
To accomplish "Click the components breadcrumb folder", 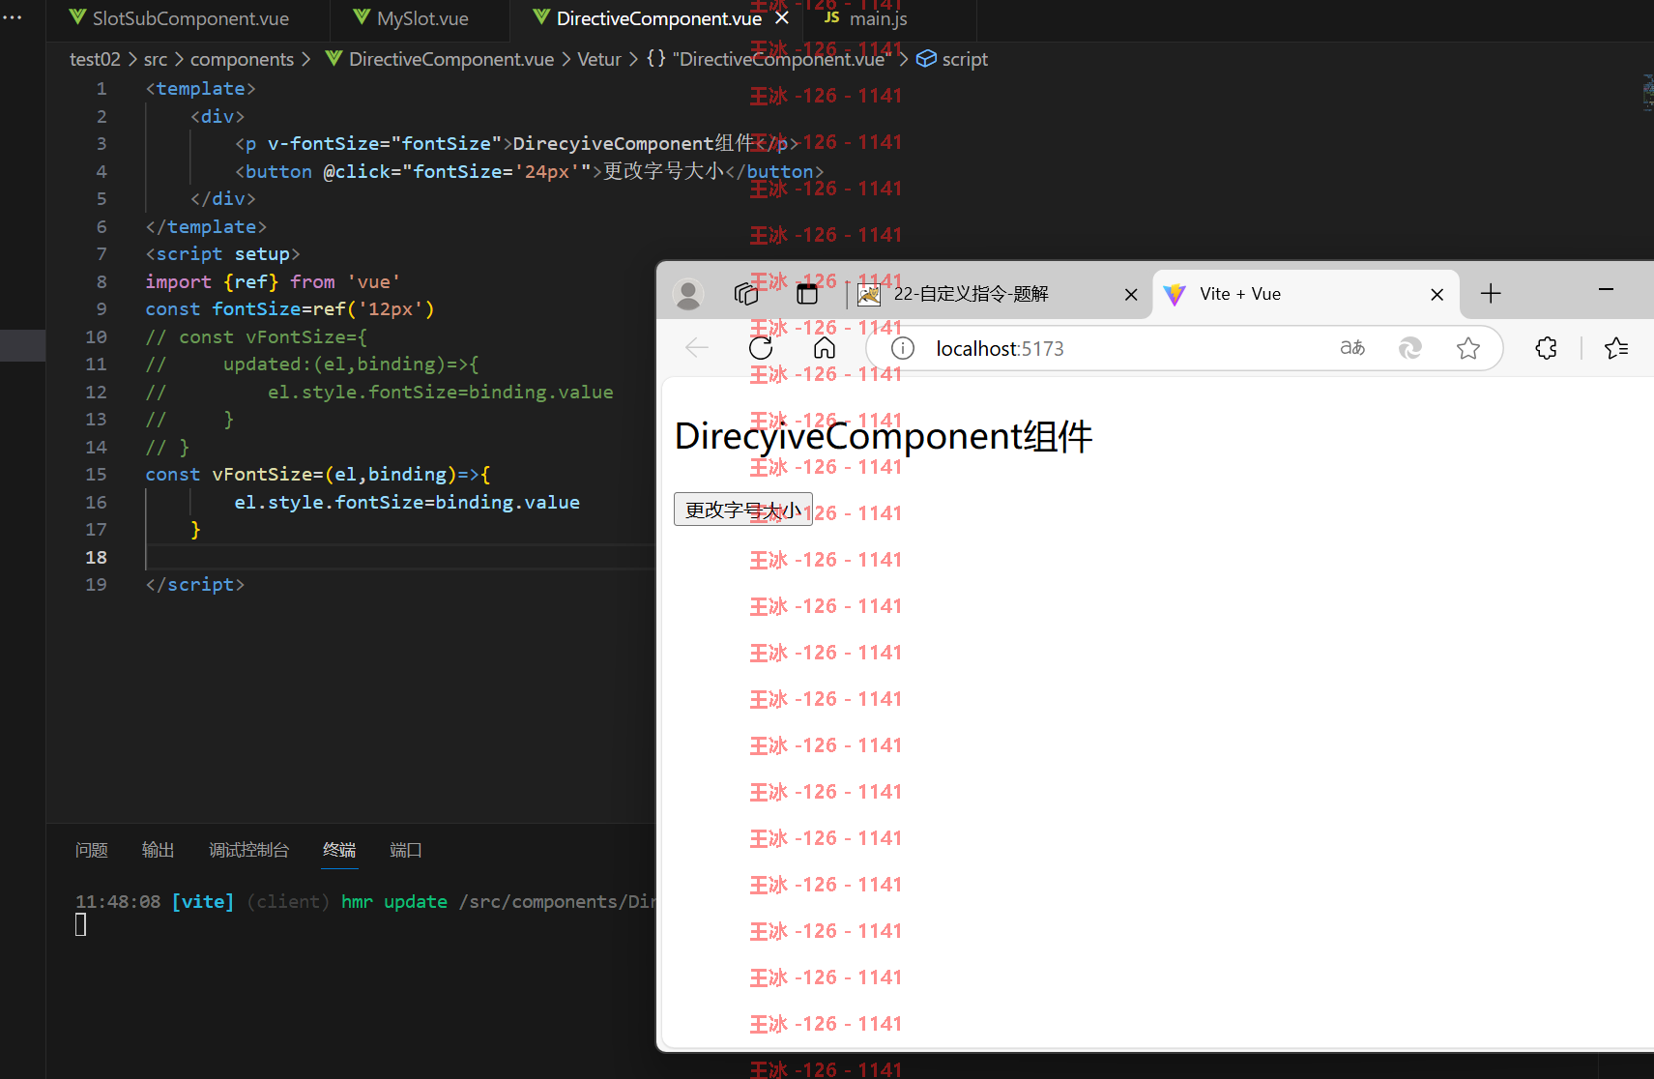I will [x=242, y=59].
